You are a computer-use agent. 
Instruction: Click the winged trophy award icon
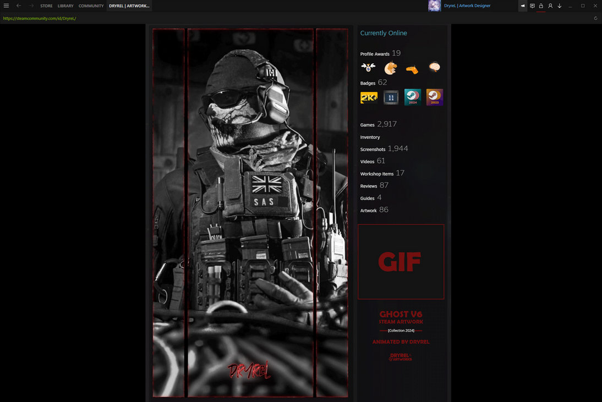point(368,68)
